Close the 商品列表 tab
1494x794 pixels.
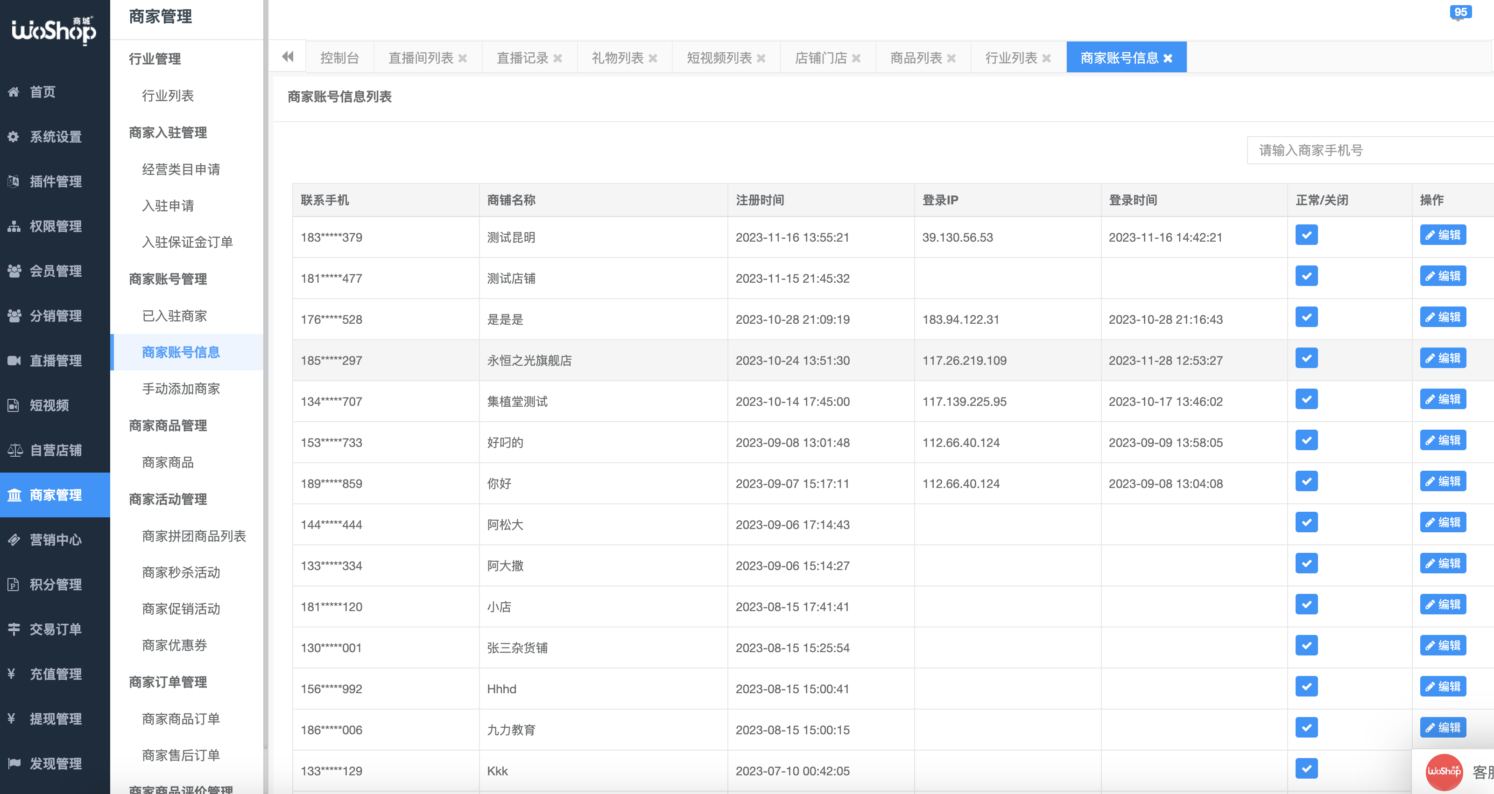(952, 58)
